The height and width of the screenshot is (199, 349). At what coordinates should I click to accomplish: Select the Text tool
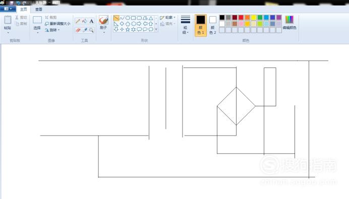click(91, 21)
